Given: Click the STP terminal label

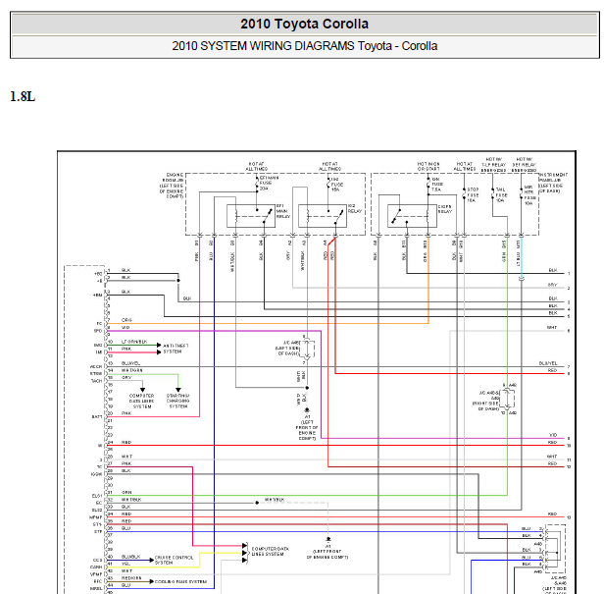Looking at the screenshot, I should [98, 532].
